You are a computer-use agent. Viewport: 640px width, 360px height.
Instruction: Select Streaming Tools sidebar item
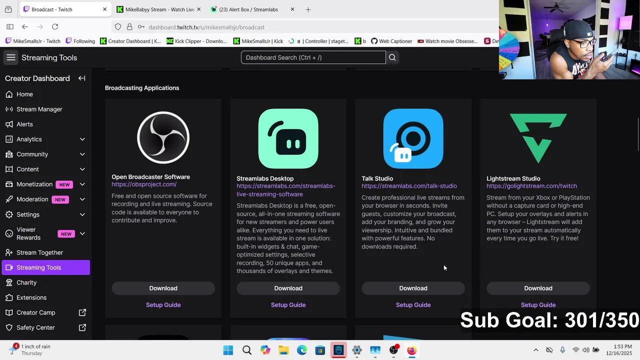click(45, 267)
